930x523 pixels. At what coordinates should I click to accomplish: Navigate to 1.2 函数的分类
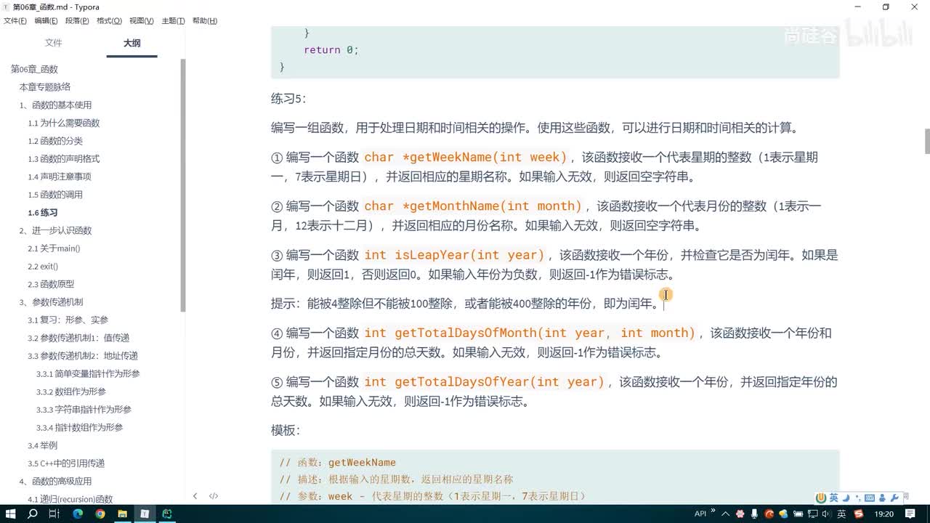[55, 141]
